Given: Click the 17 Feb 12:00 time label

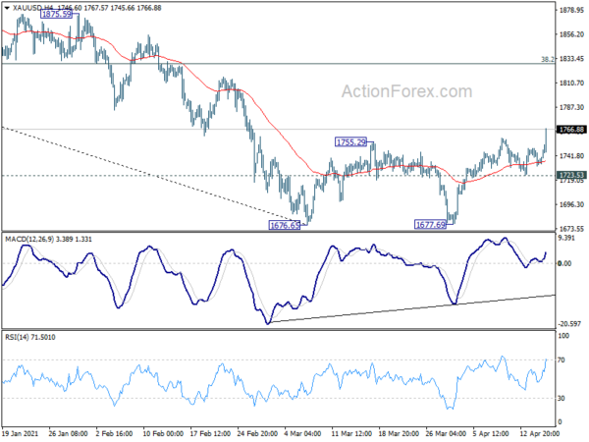Looking at the screenshot, I should [210, 433].
